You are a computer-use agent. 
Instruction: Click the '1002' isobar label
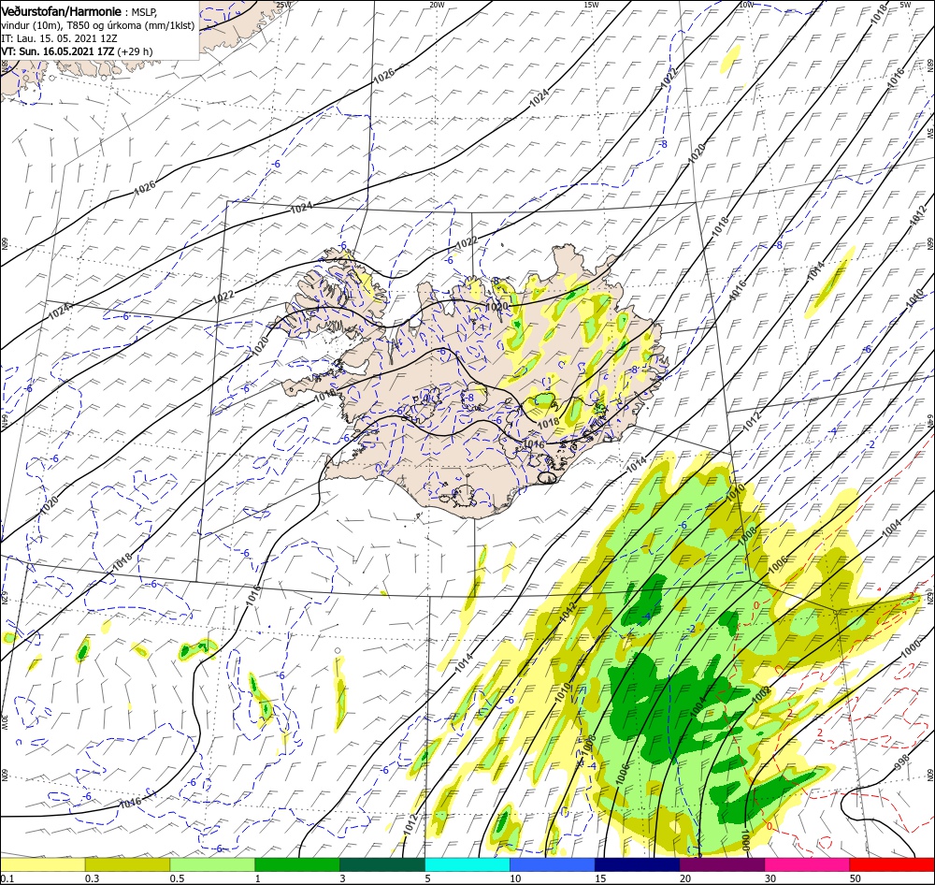(x=760, y=696)
